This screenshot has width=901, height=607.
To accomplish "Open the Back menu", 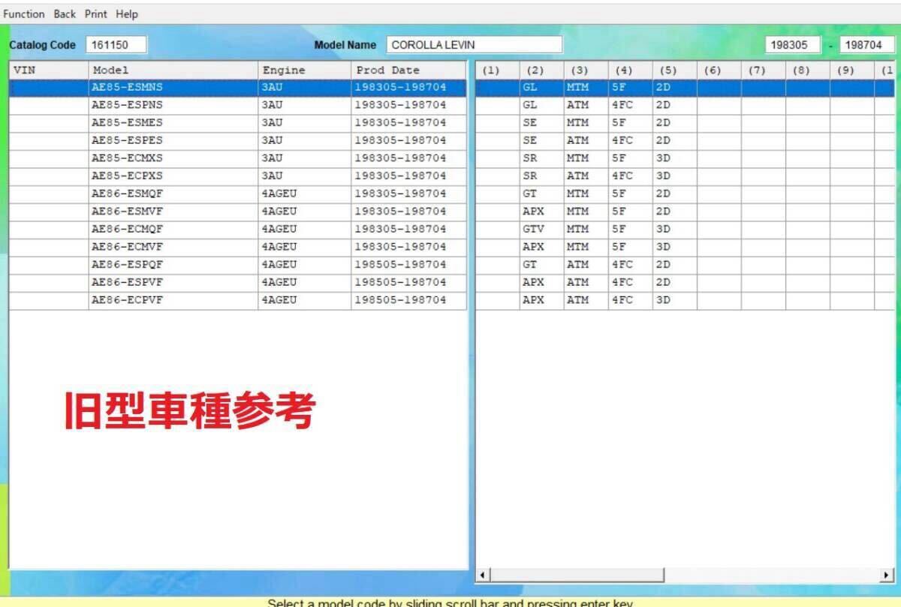I will 65,14.
